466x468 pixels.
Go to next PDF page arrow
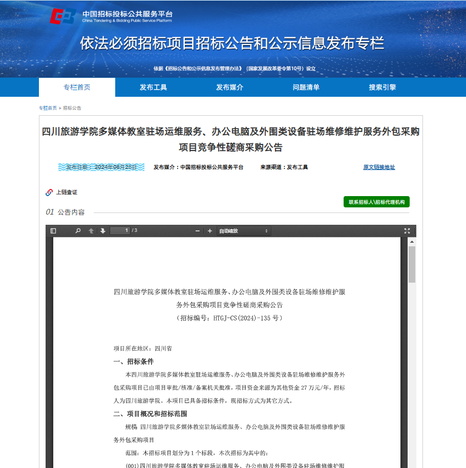103,231
